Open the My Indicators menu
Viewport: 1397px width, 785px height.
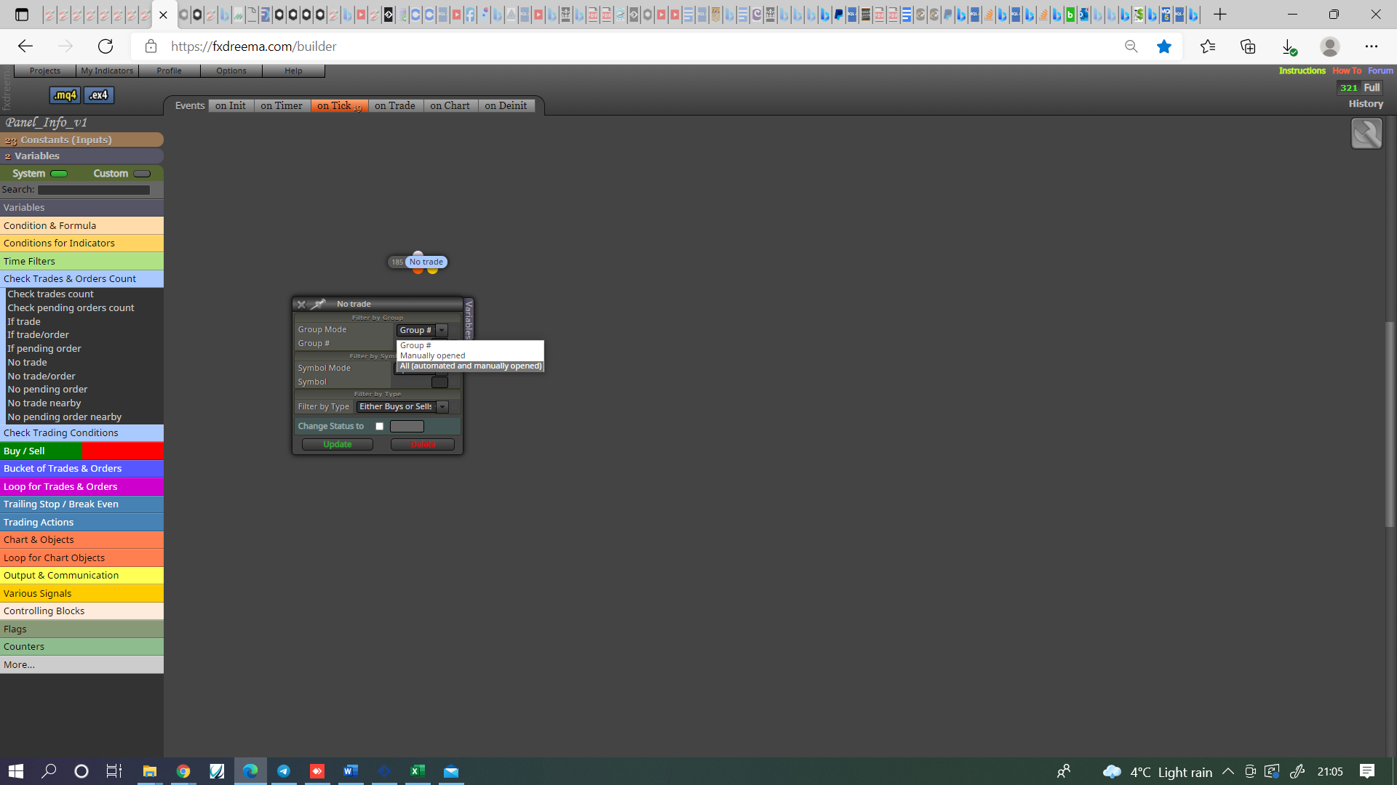coord(107,71)
